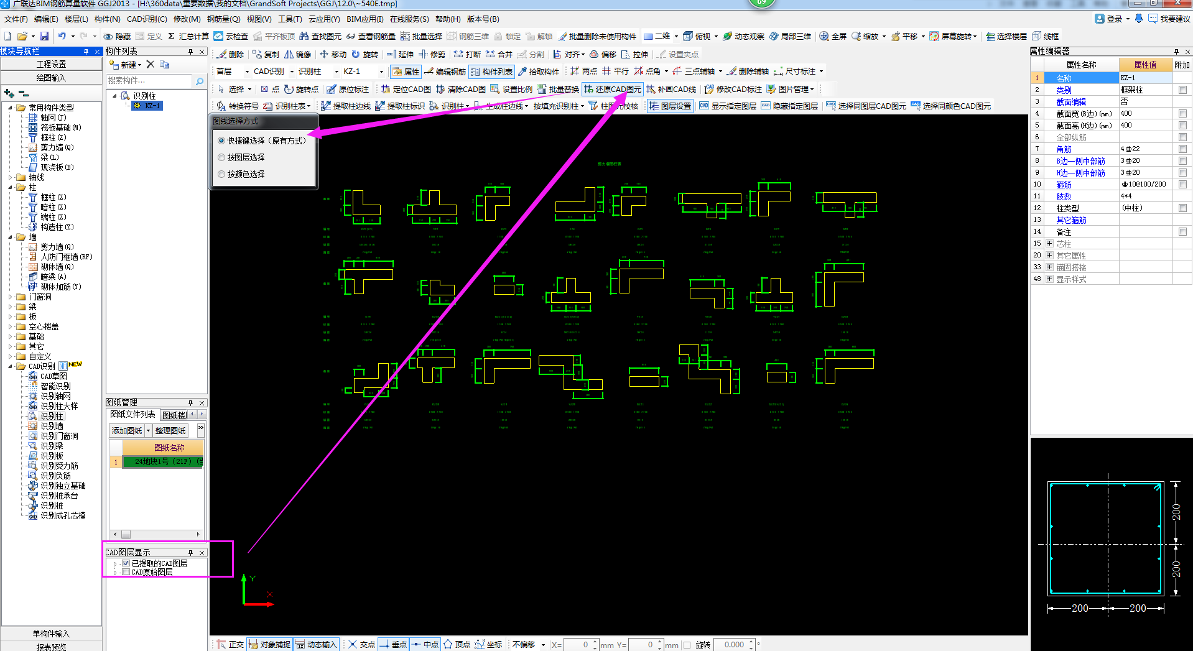Run 汇总计算 from the toolbar
The height and width of the screenshot is (651, 1193).
pos(188,36)
